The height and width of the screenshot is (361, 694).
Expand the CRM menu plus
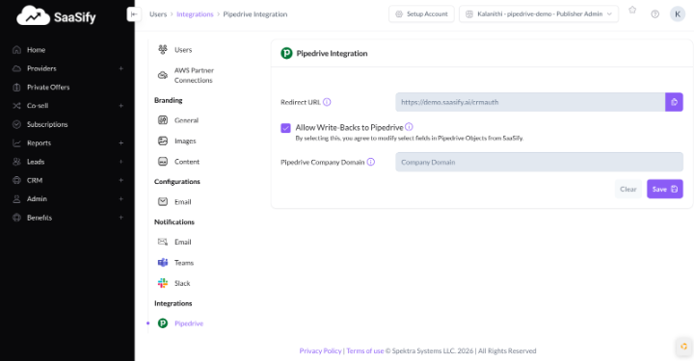120,180
